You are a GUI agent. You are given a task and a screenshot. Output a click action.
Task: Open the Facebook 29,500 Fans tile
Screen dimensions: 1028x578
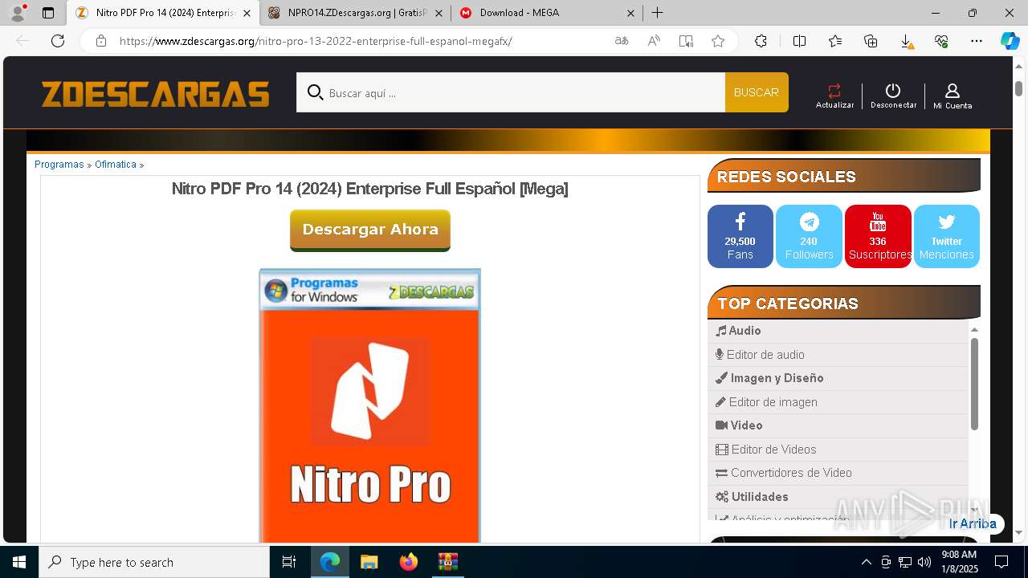pyautogui.click(x=740, y=236)
